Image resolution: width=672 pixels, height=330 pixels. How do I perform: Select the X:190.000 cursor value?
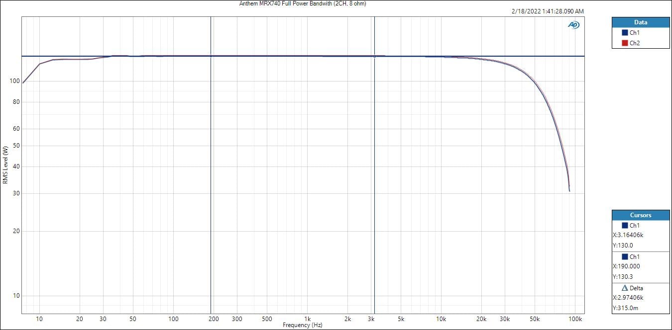pyautogui.click(x=626, y=266)
